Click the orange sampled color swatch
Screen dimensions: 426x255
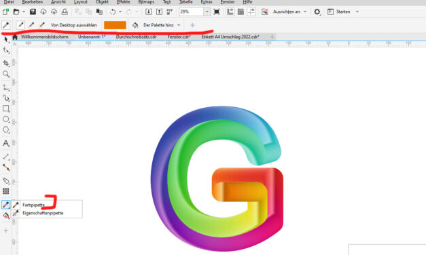tap(115, 25)
